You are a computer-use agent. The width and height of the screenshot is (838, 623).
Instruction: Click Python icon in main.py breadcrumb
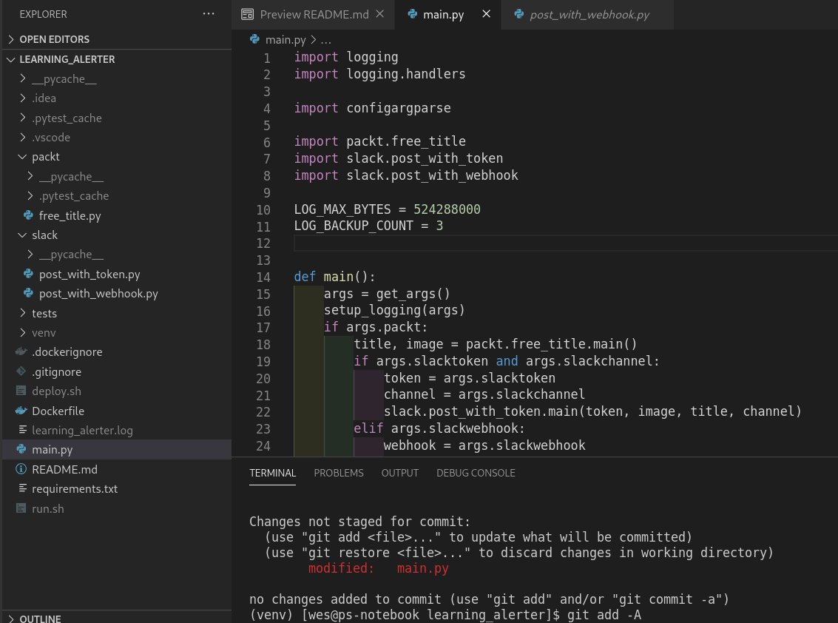click(255, 39)
